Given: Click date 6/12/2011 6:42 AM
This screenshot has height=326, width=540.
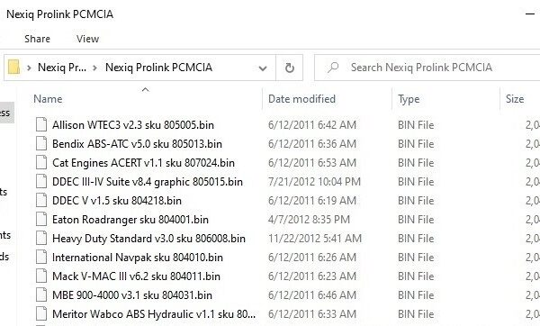Looking at the screenshot, I should coord(312,125).
